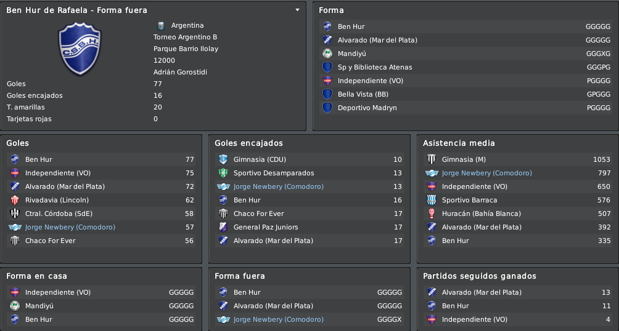
Task: Click General Paz Juniors badge icon
Action: click(x=223, y=227)
